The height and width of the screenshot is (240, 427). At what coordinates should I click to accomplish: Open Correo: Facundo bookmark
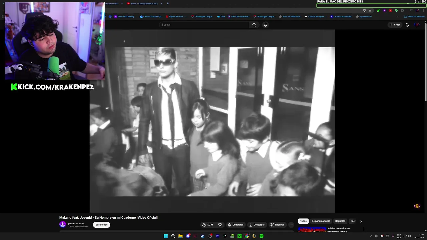pos(151,17)
